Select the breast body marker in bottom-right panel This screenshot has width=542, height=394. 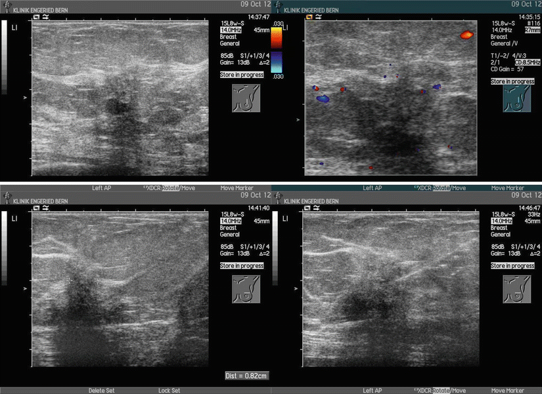pyautogui.click(x=517, y=288)
